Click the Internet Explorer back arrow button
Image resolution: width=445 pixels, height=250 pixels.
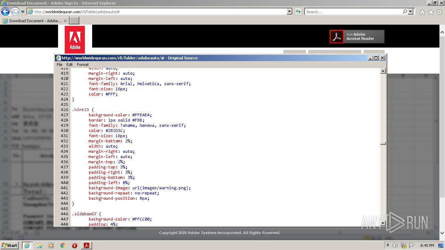(5, 12)
